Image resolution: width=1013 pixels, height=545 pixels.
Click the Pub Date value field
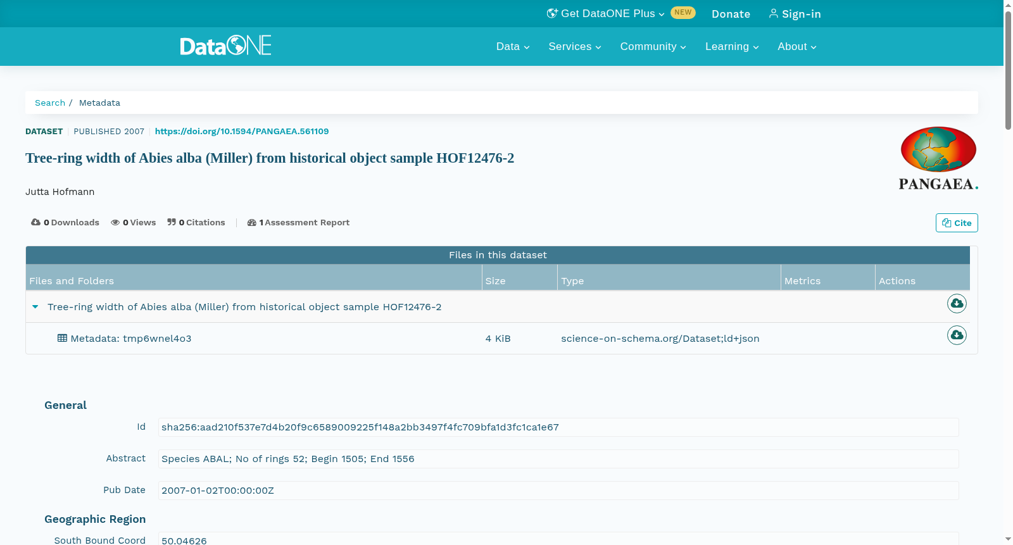558,491
